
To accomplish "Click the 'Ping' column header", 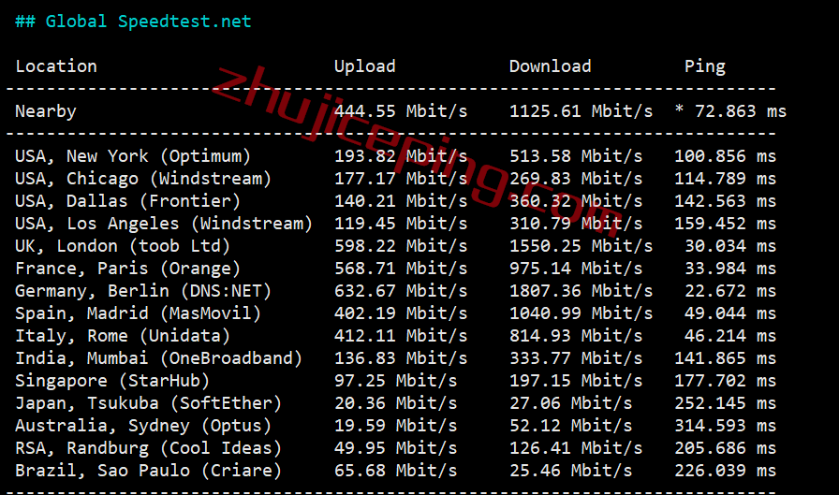I will 705,66.
